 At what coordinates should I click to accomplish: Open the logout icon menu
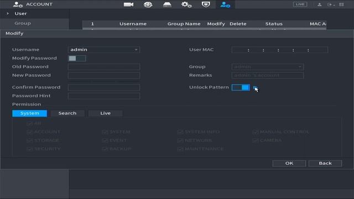(x=331, y=4)
